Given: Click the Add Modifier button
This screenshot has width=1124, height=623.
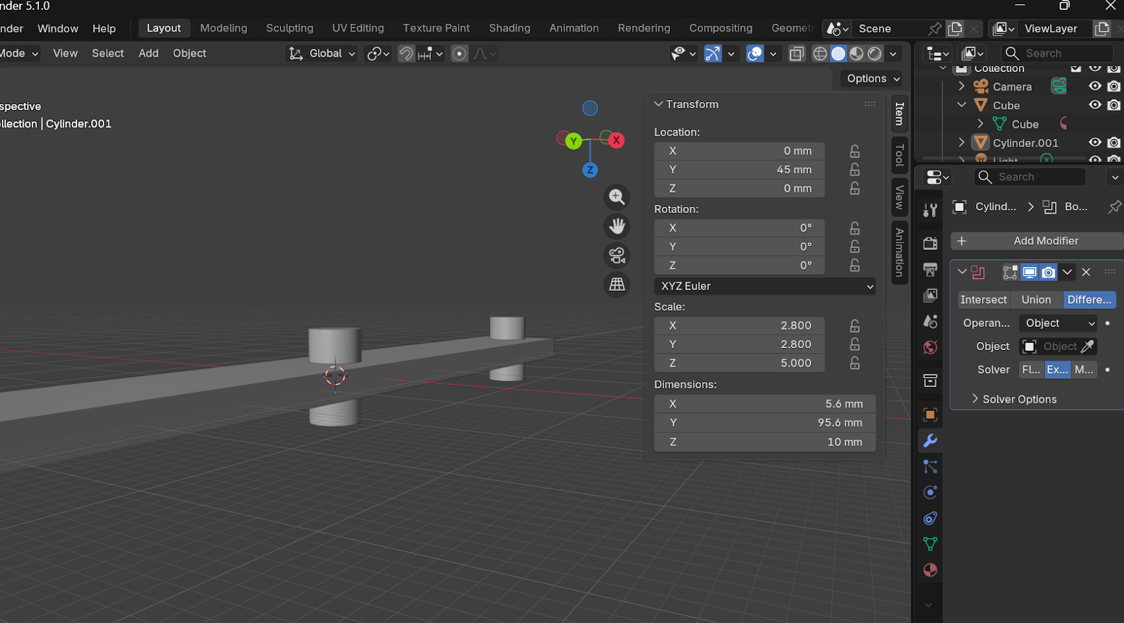Looking at the screenshot, I should click(1037, 241).
